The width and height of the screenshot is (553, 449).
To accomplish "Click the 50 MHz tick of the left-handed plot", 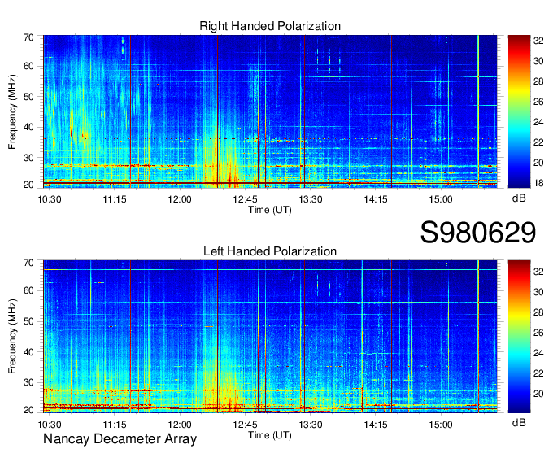I will (x=29, y=321).
